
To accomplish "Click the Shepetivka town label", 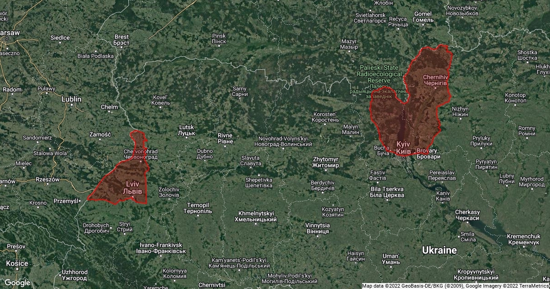I will click(x=259, y=183).
